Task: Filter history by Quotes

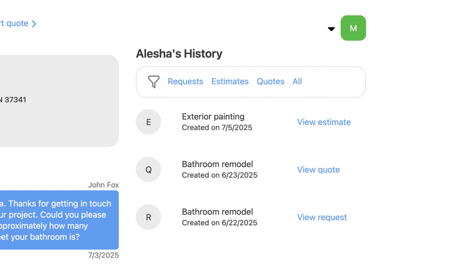Action: click(270, 81)
